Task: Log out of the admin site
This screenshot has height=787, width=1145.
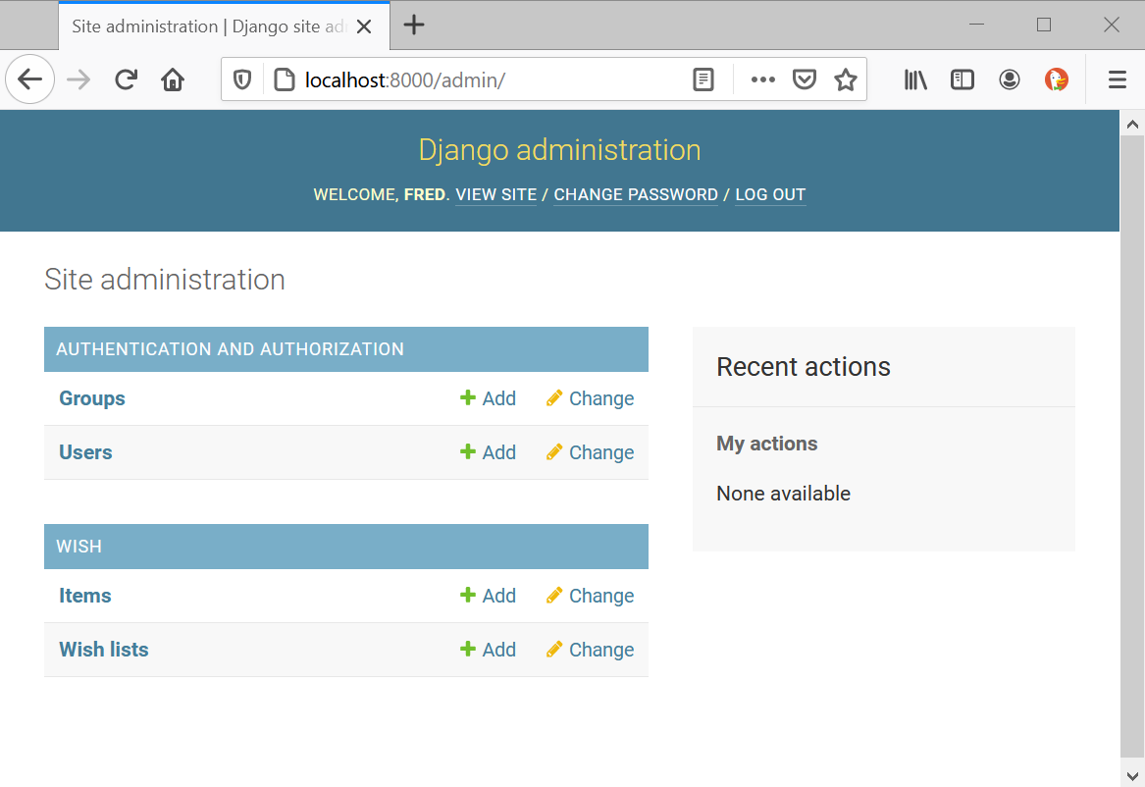Action: [x=770, y=195]
